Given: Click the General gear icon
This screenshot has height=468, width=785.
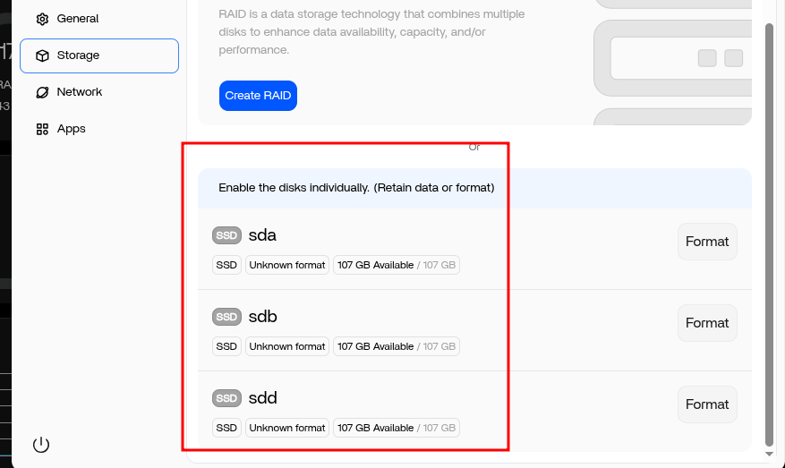Looking at the screenshot, I should [x=43, y=19].
